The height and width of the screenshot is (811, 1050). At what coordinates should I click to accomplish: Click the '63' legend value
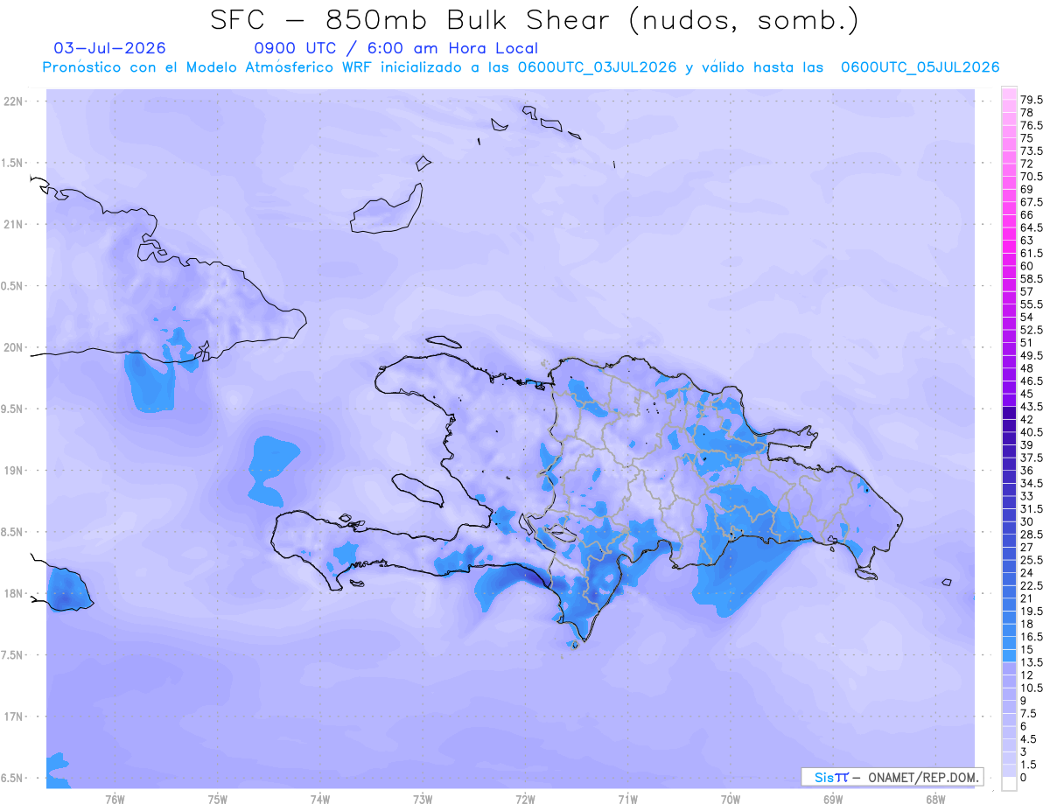[x=1027, y=240]
